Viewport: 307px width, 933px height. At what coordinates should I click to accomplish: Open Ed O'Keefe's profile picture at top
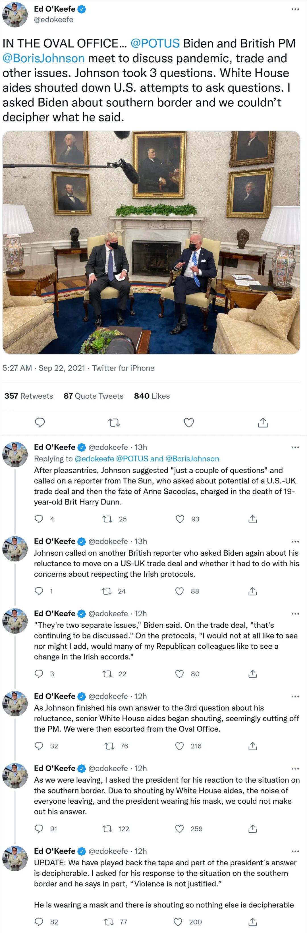(x=15, y=15)
